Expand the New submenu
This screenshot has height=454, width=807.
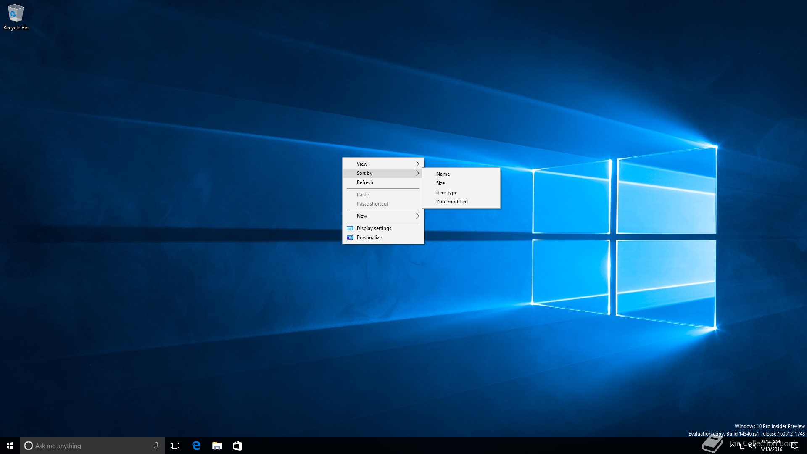383,216
